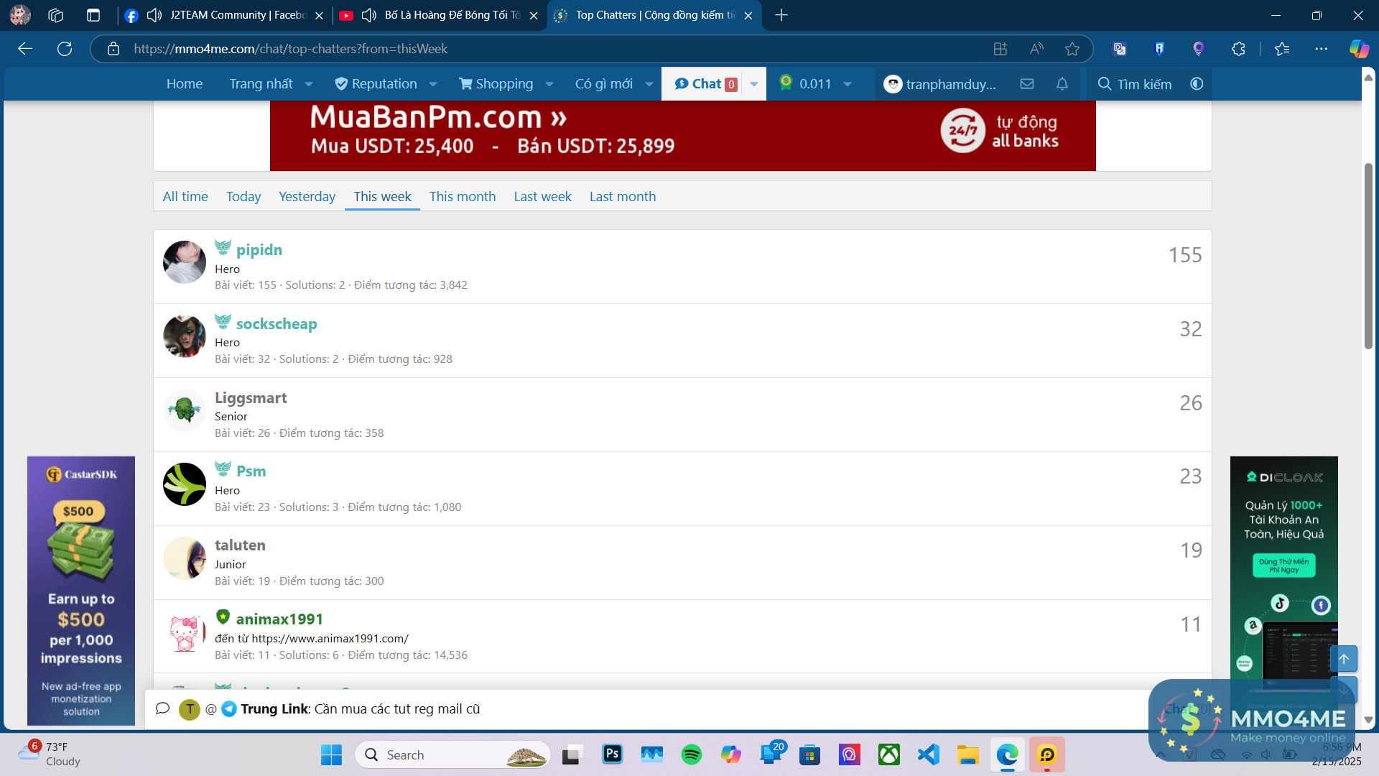Screen dimensions: 1379x776
Task: Mute the J2TEAM Community tab audio
Action: (154, 15)
